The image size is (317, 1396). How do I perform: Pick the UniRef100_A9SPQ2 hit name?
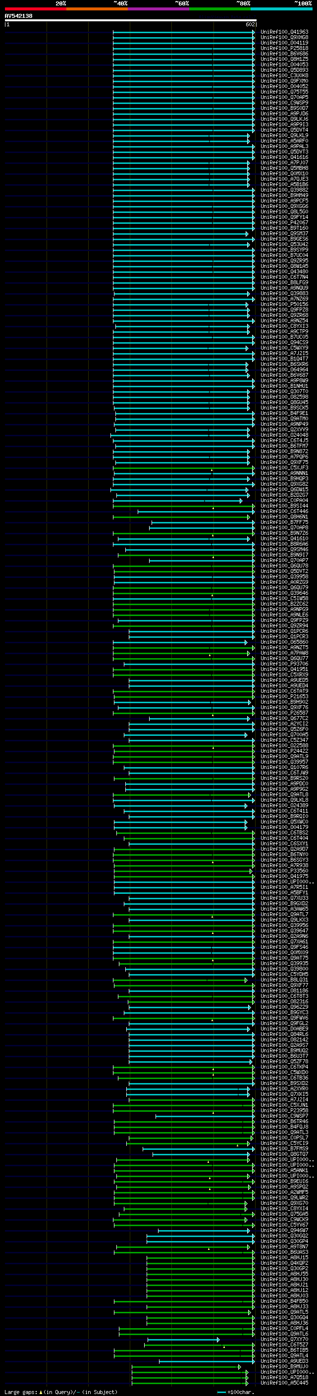[284, 1186]
